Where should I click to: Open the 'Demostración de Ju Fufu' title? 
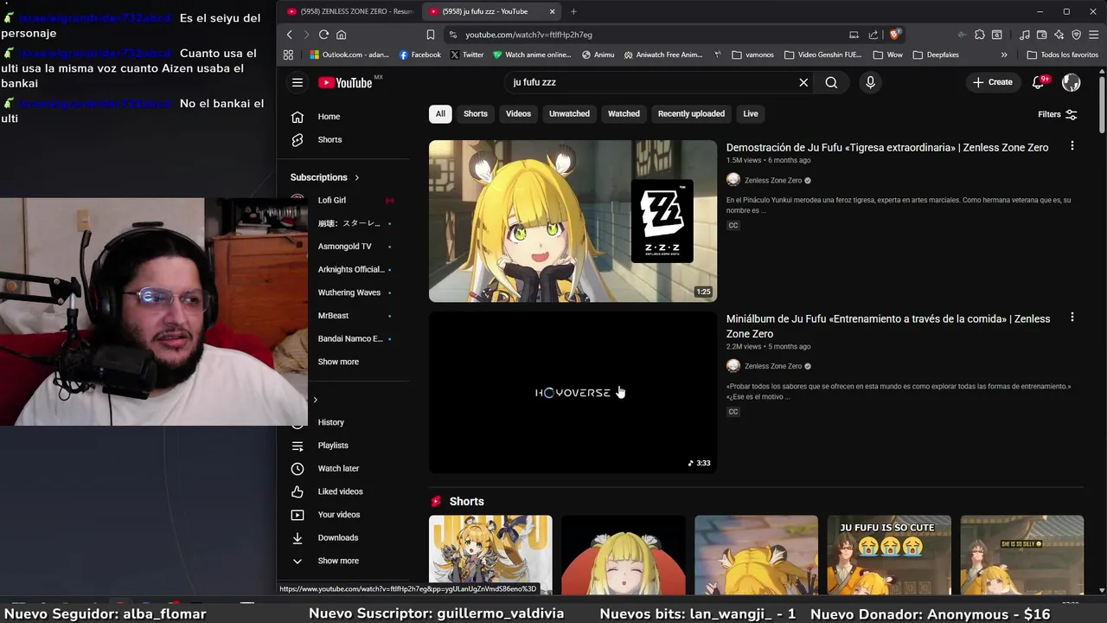click(x=887, y=147)
